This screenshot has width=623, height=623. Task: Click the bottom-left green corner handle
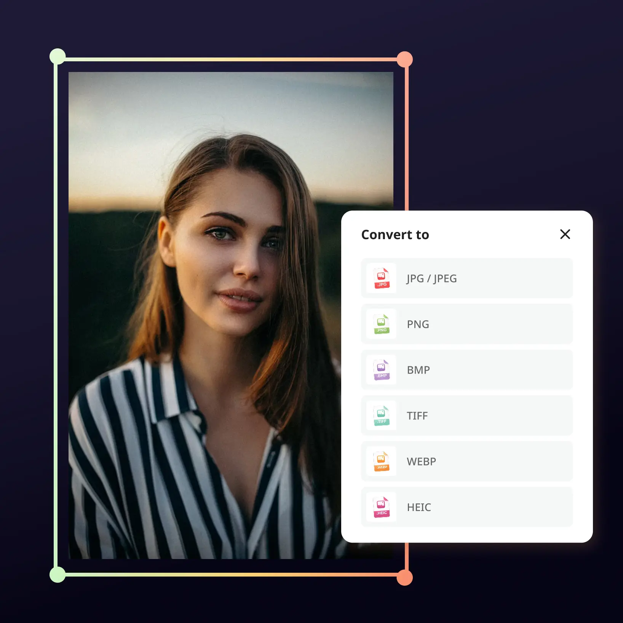(58, 574)
